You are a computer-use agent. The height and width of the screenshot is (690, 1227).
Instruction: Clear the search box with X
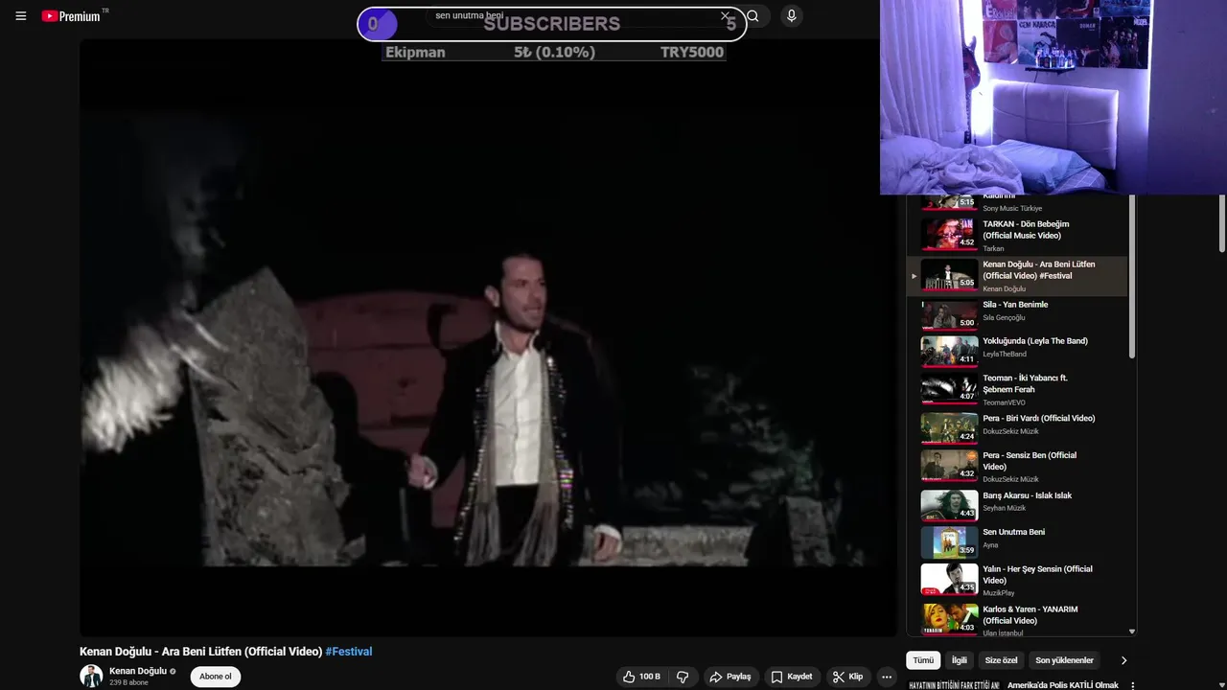coord(725,16)
